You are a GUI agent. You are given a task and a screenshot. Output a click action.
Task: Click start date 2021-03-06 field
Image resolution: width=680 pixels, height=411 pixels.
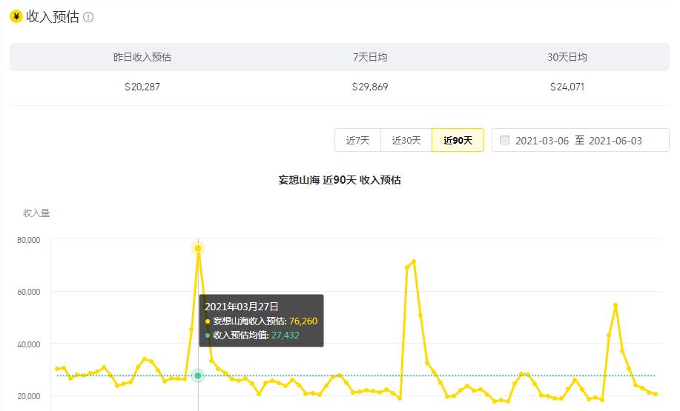[x=542, y=141]
